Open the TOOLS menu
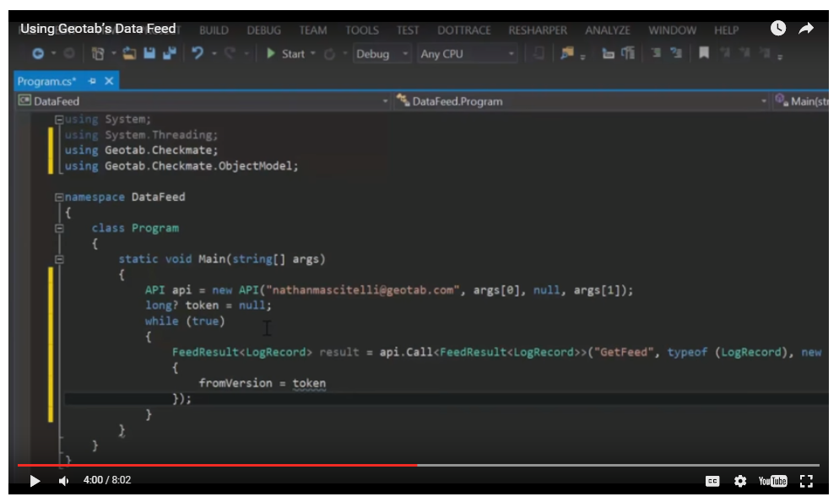839x502 pixels. pos(361,30)
